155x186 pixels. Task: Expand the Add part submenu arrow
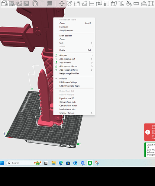[x=92, y=55]
